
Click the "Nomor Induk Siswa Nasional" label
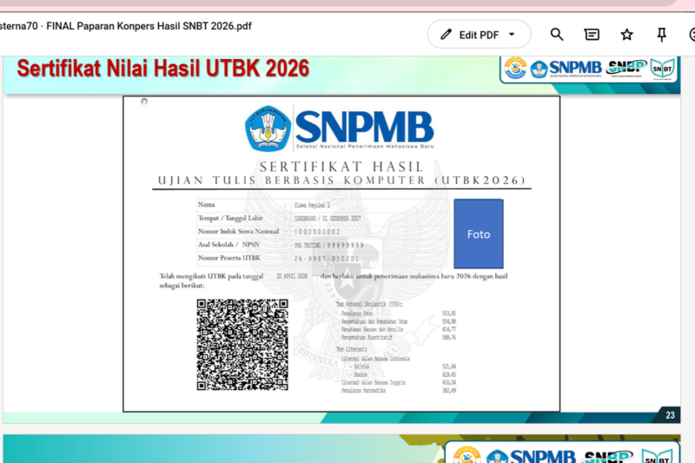pyautogui.click(x=238, y=231)
